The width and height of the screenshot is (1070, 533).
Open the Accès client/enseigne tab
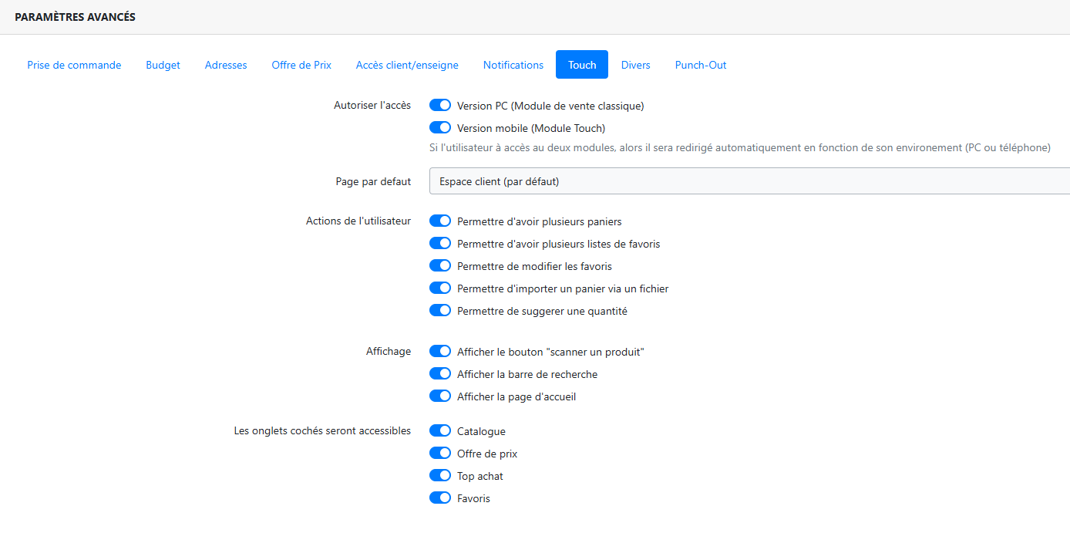pos(407,65)
